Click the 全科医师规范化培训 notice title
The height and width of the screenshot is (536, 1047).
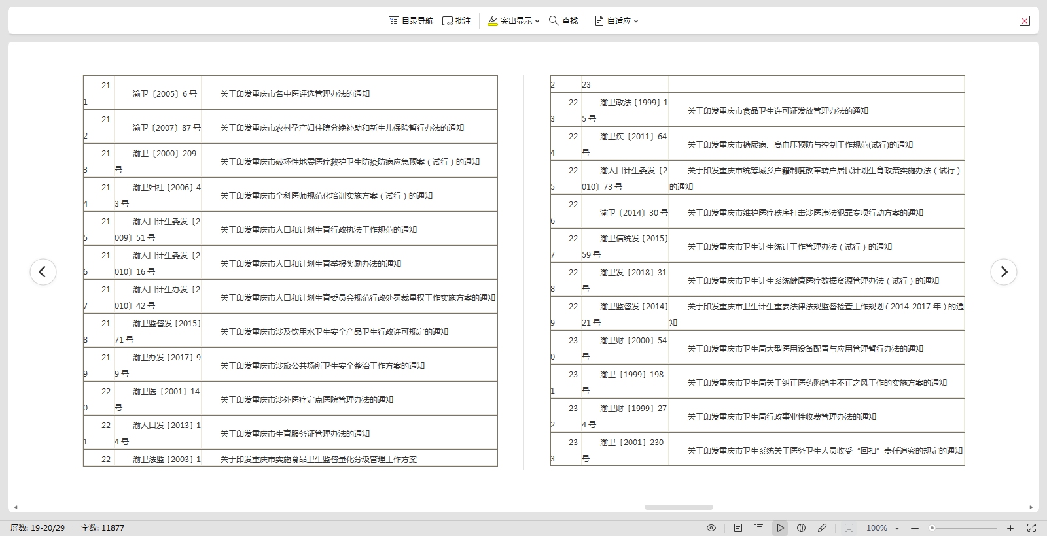(x=327, y=196)
